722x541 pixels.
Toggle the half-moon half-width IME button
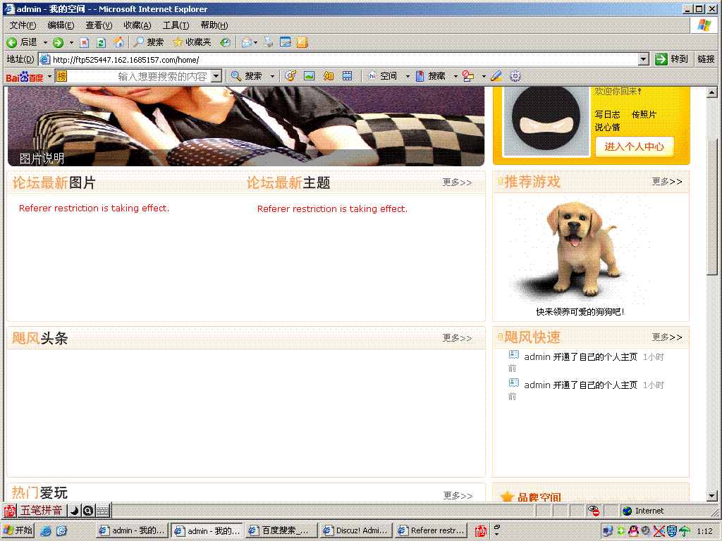click(74, 510)
